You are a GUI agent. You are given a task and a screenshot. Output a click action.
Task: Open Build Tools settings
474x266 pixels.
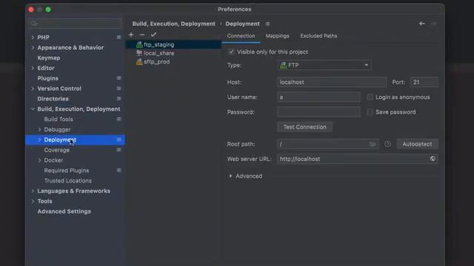pos(59,120)
